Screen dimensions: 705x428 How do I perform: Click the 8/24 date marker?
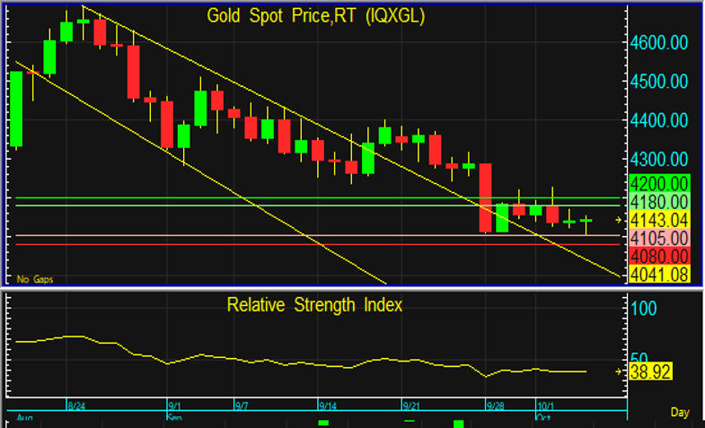[x=76, y=406]
